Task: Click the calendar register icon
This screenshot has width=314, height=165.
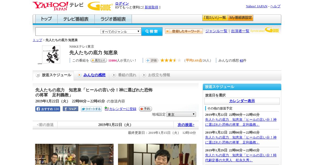Action: 106,109
